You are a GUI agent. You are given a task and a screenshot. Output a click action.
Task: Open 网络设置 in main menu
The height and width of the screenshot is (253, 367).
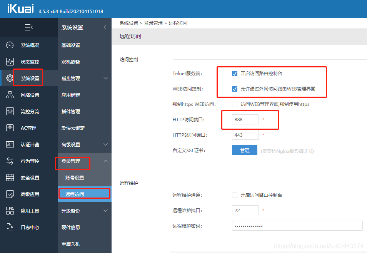[30, 95]
